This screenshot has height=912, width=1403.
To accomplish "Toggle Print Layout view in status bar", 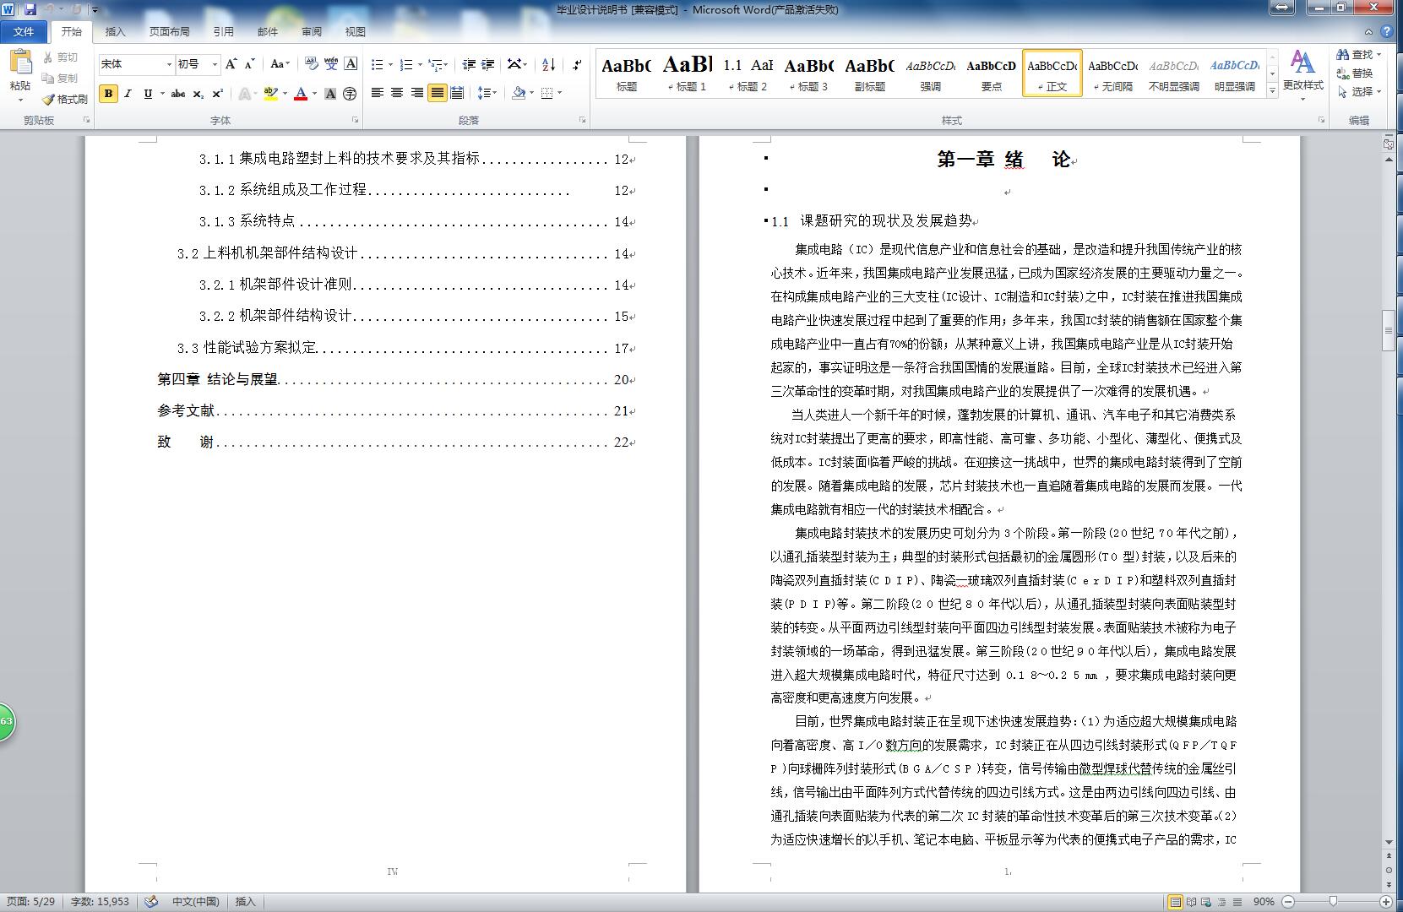I will [x=1175, y=902].
